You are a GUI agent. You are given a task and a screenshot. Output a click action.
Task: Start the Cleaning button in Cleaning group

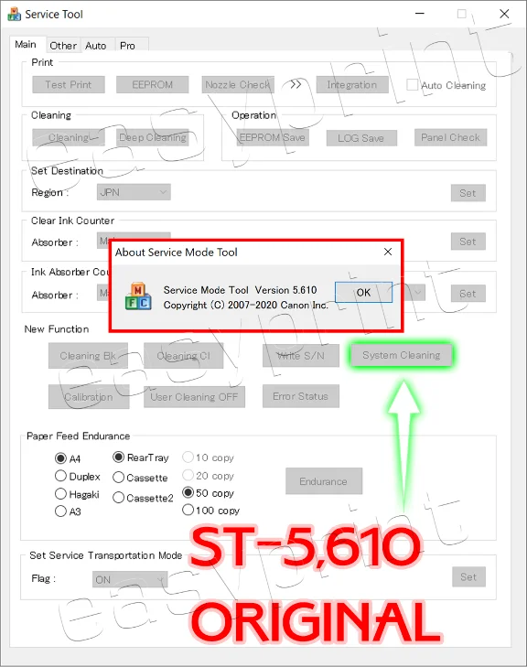click(x=69, y=137)
